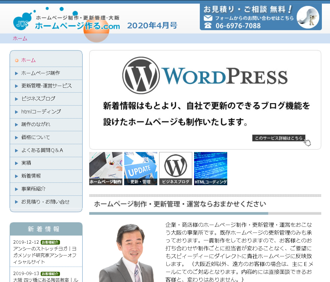Click the JWS logo bubble icon
Image resolution: width=330 pixels, height=282 pixels.
(x=22, y=21)
